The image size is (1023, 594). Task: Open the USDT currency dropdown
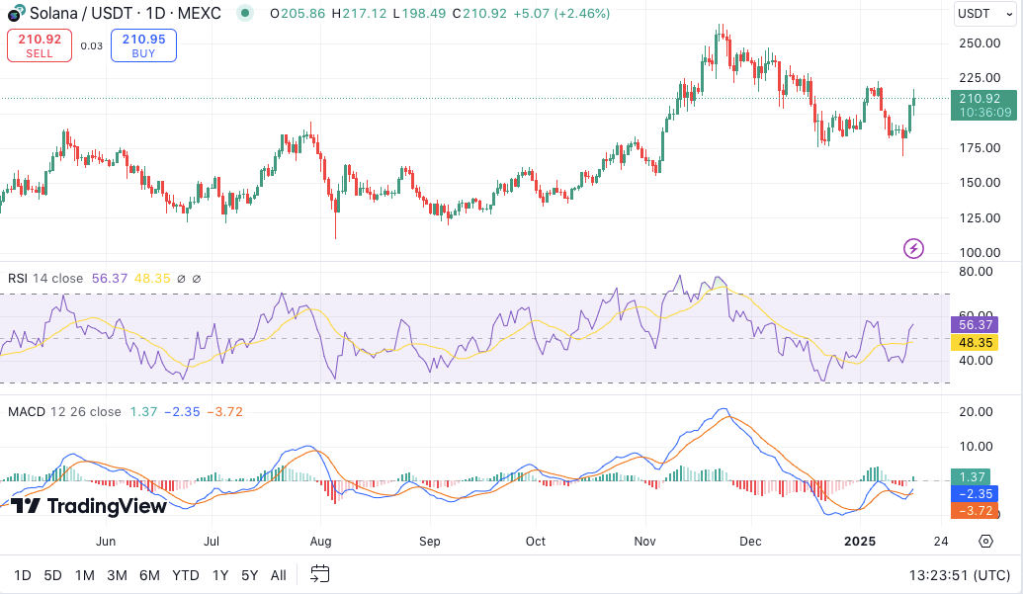tap(984, 14)
